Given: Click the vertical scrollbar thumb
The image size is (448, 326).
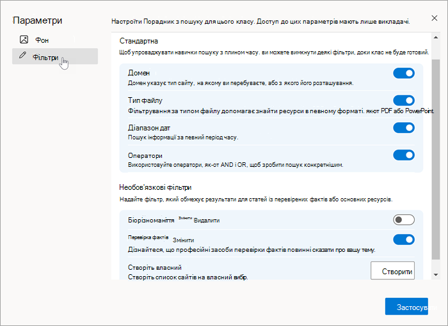Looking at the screenshot, I should 436,159.
